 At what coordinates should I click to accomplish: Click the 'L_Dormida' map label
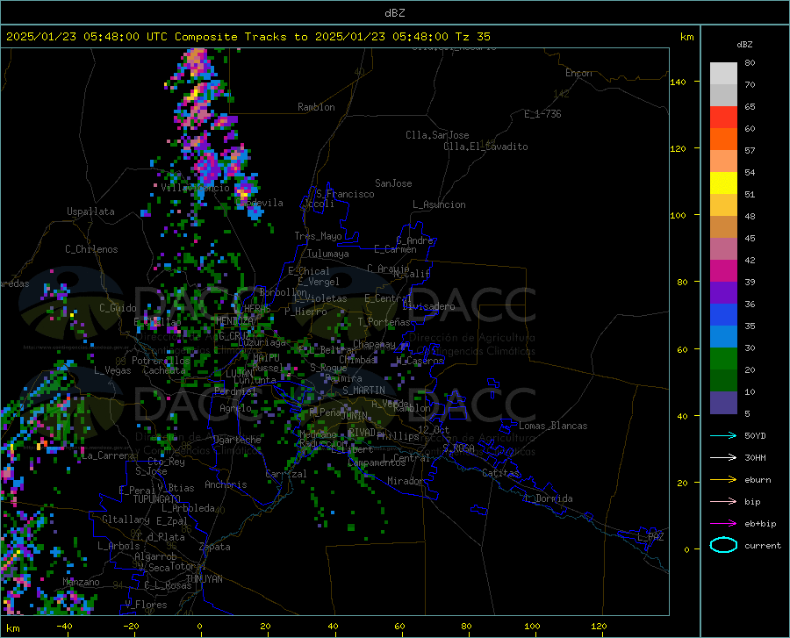click(x=548, y=498)
